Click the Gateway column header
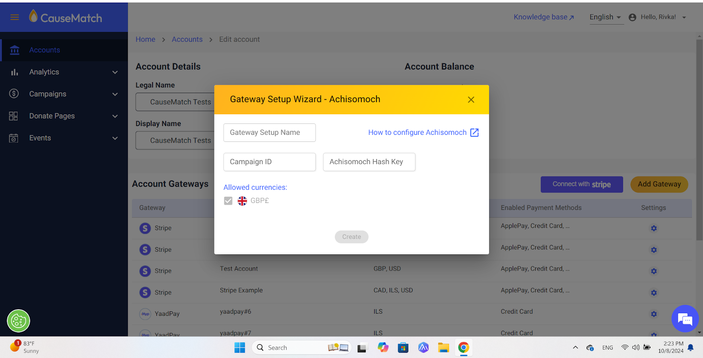This screenshot has width=703, height=358. click(152, 208)
